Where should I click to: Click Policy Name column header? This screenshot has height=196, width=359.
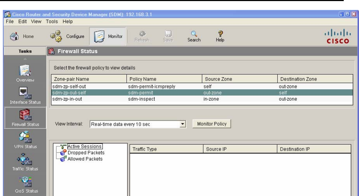point(164,79)
